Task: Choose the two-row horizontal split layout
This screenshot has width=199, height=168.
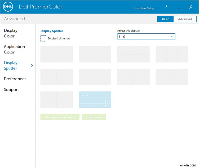Action: [x=133, y=54]
